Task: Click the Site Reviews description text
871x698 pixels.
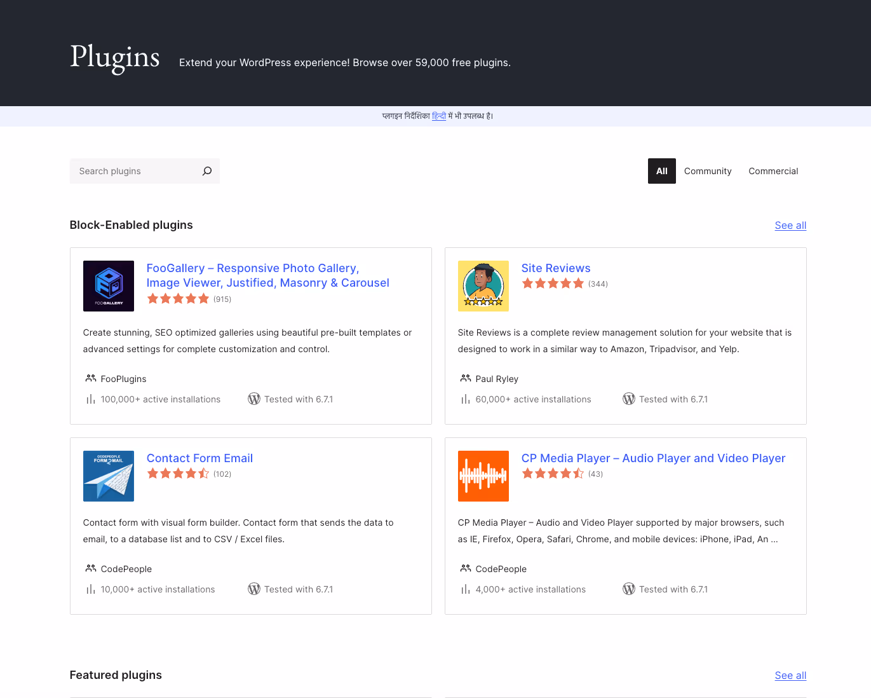Action: click(x=625, y=341)
